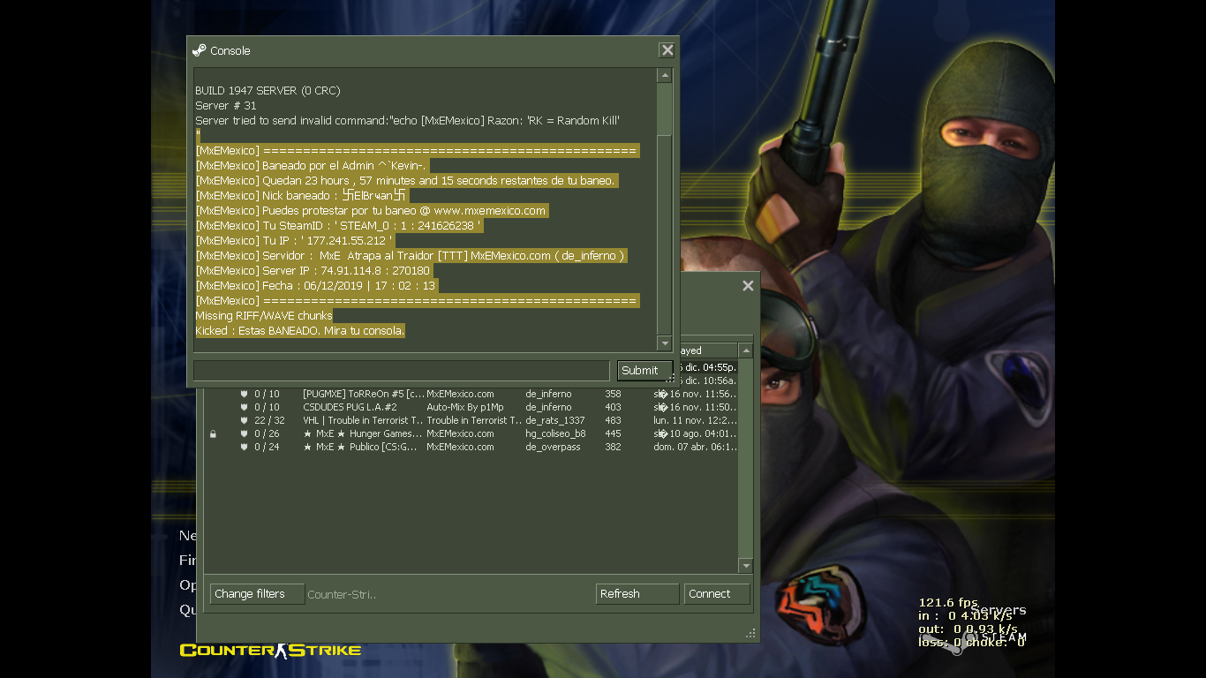Click the Missing RIFF/WAVE chunks line
1206x678 pixels.
(264, 315)
